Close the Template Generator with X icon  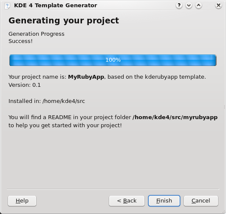point(218,6)
